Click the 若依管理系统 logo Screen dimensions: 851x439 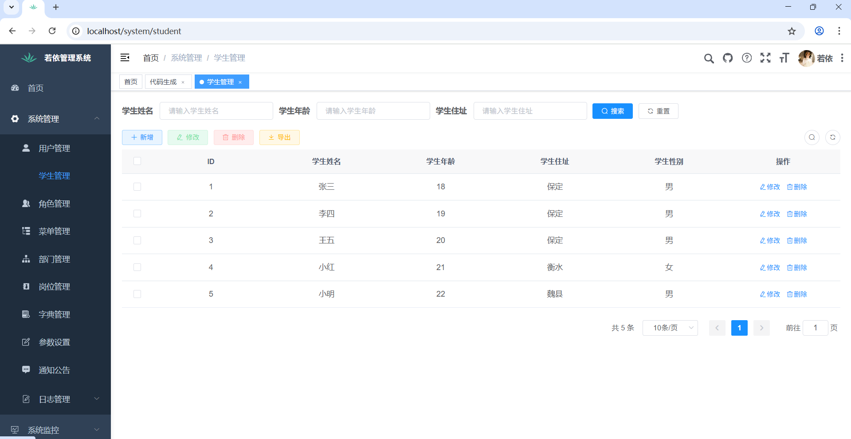point(56,58)
